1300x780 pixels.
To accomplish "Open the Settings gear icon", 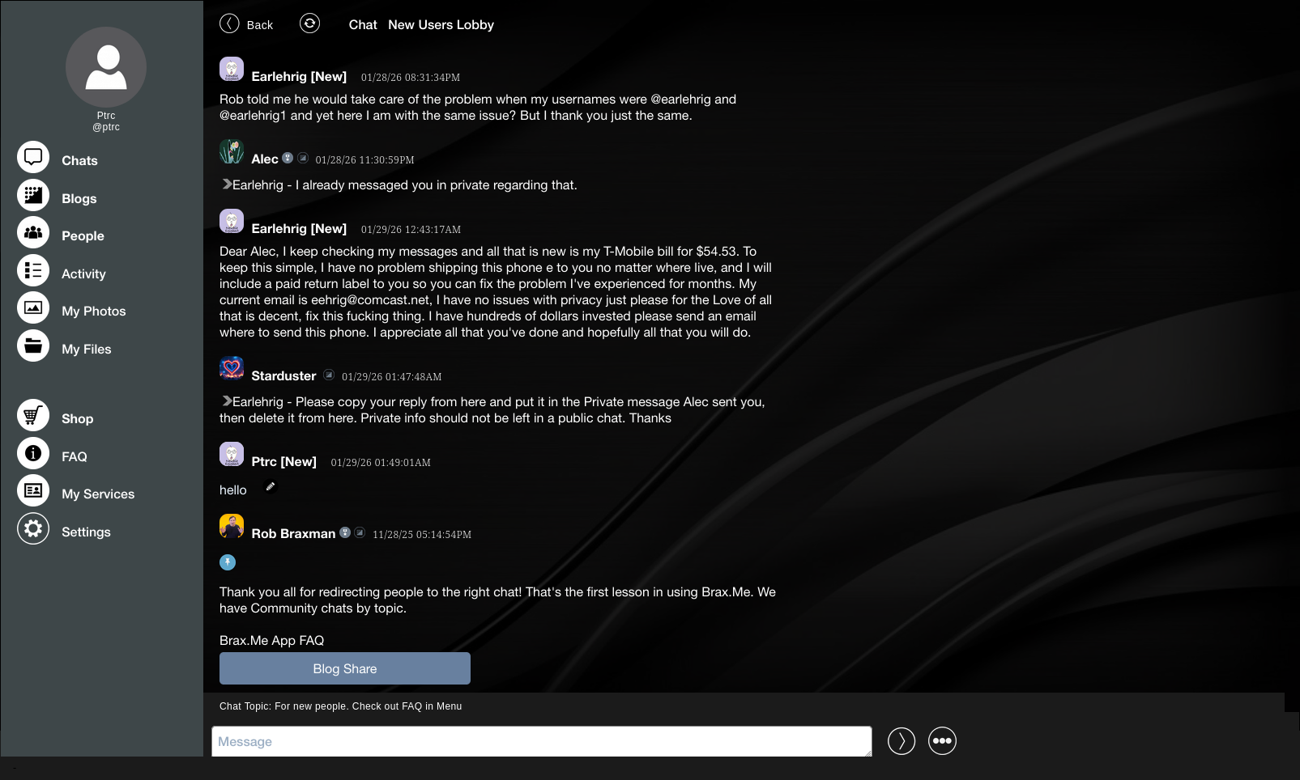I will point(33,528).
